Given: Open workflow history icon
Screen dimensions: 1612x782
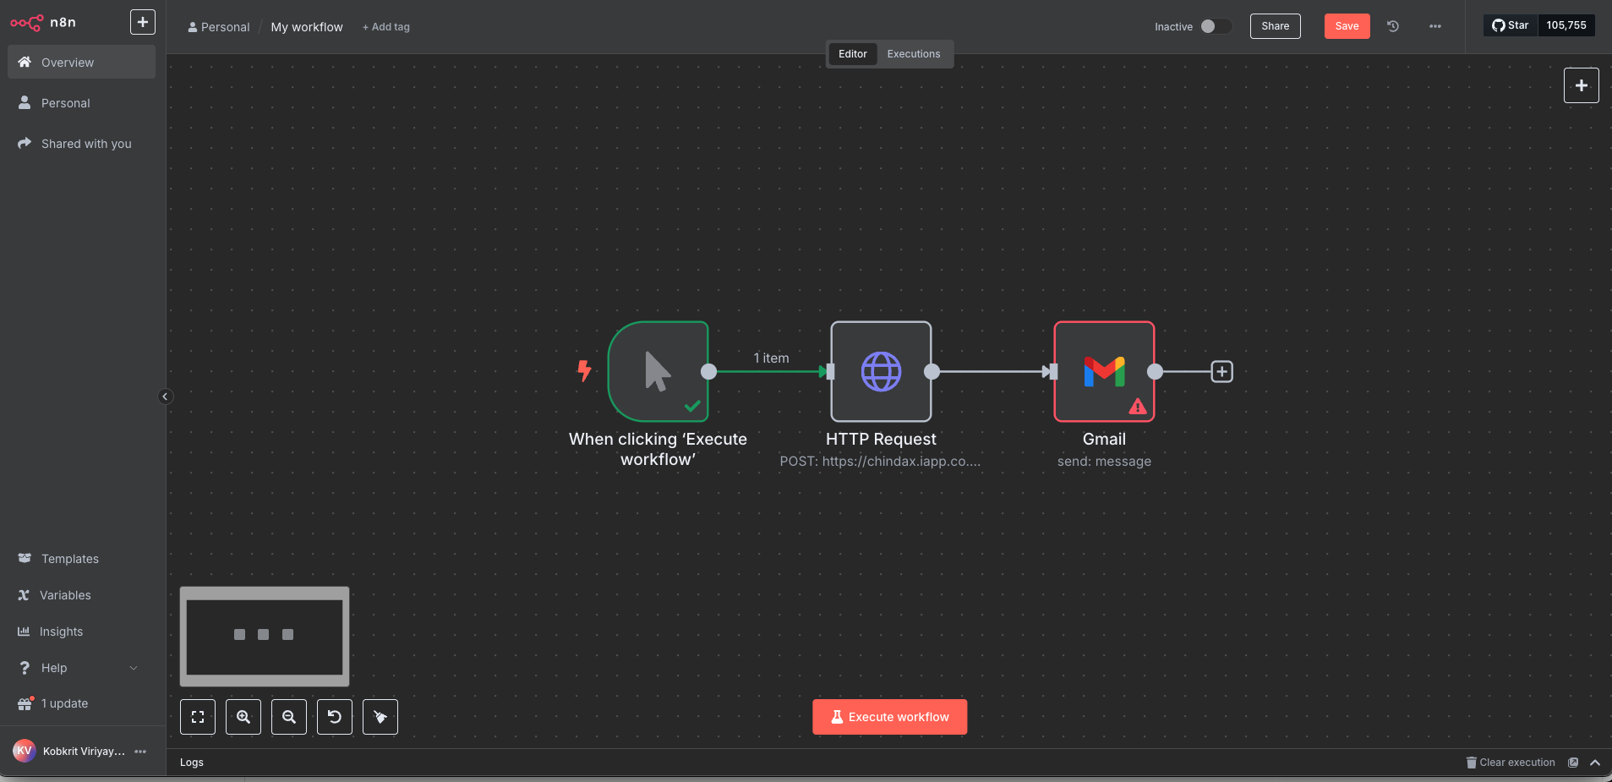Looking at the screenshot, I should click(x=1393, y=26).
